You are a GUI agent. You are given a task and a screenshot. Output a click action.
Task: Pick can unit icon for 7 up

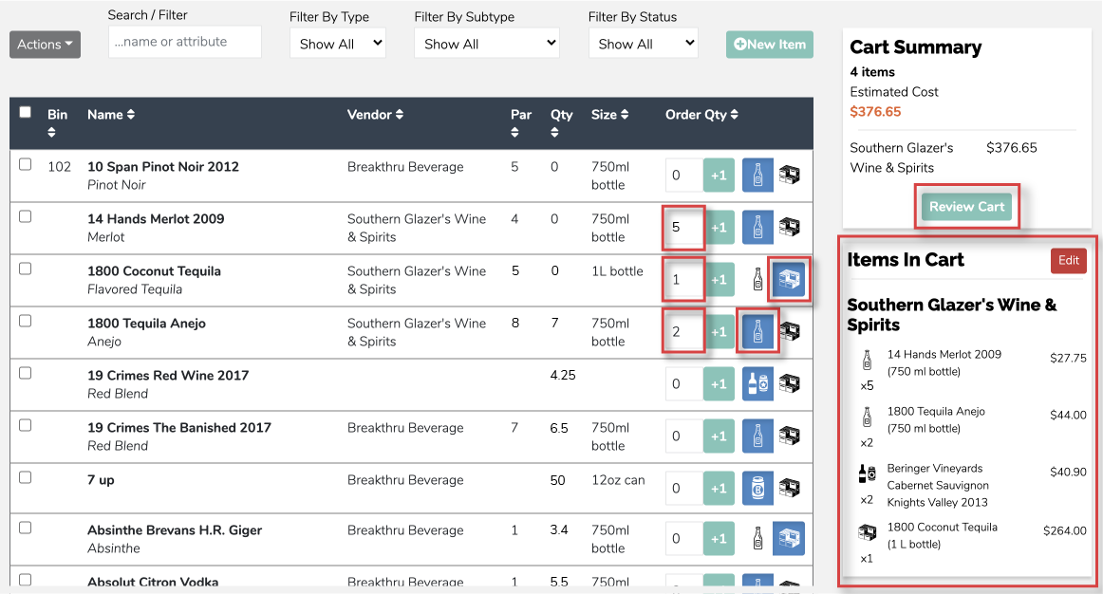pyautogui.click(x=757, y=489)
